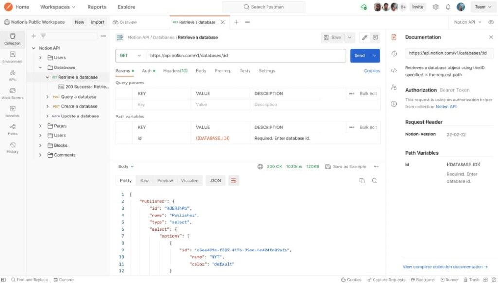Select the Monitors sidebar icon
Image resolution: width=498 pixels, height=283 pixels.
pos(12,111)
